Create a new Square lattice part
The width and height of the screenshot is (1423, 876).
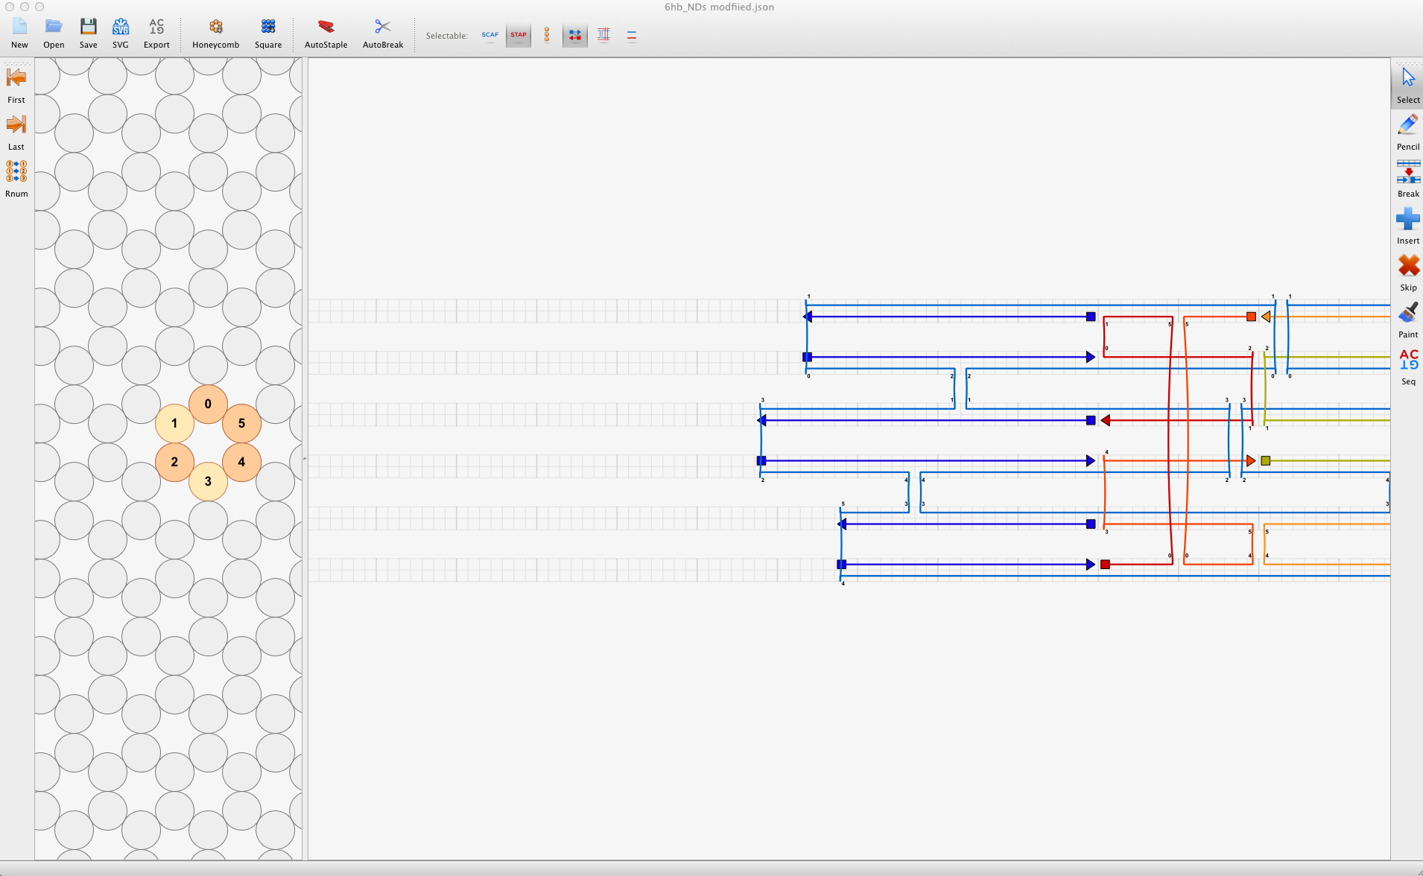268,34
